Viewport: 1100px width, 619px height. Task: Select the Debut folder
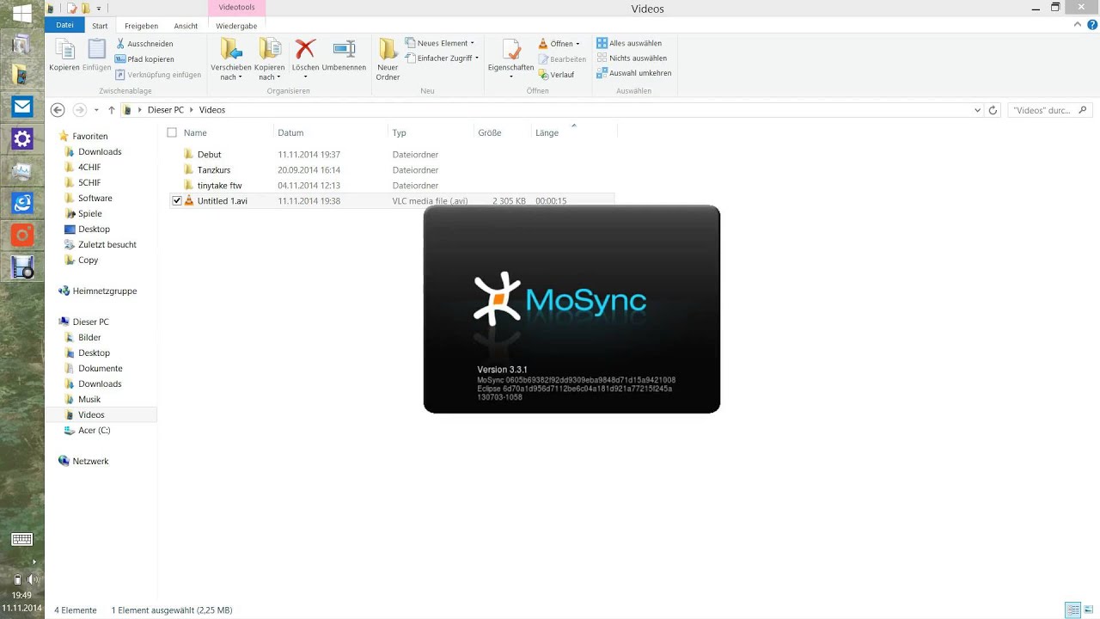(209, 155)
